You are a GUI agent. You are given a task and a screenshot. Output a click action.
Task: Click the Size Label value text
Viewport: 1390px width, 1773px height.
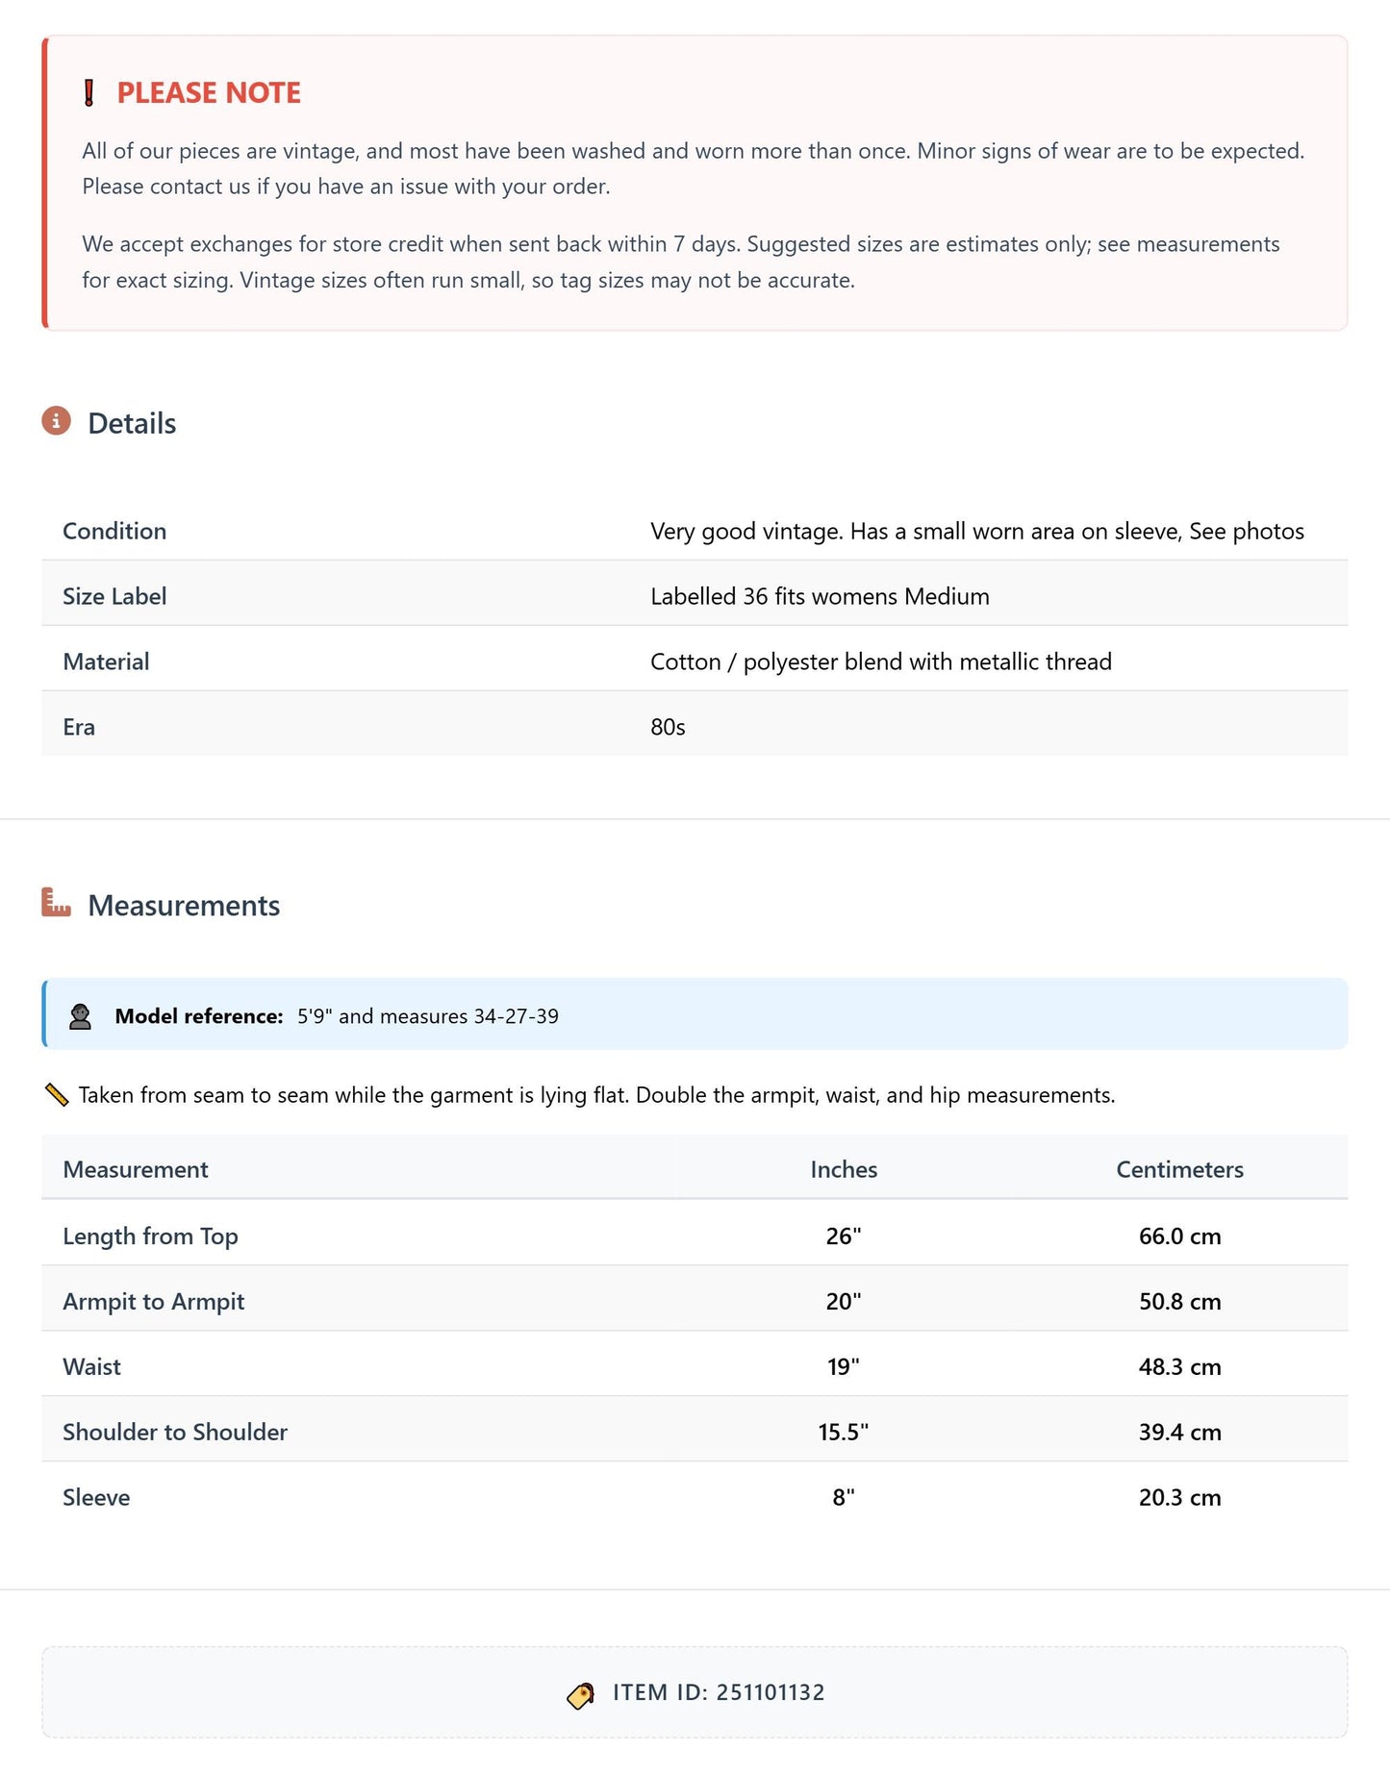click(820, 596)
